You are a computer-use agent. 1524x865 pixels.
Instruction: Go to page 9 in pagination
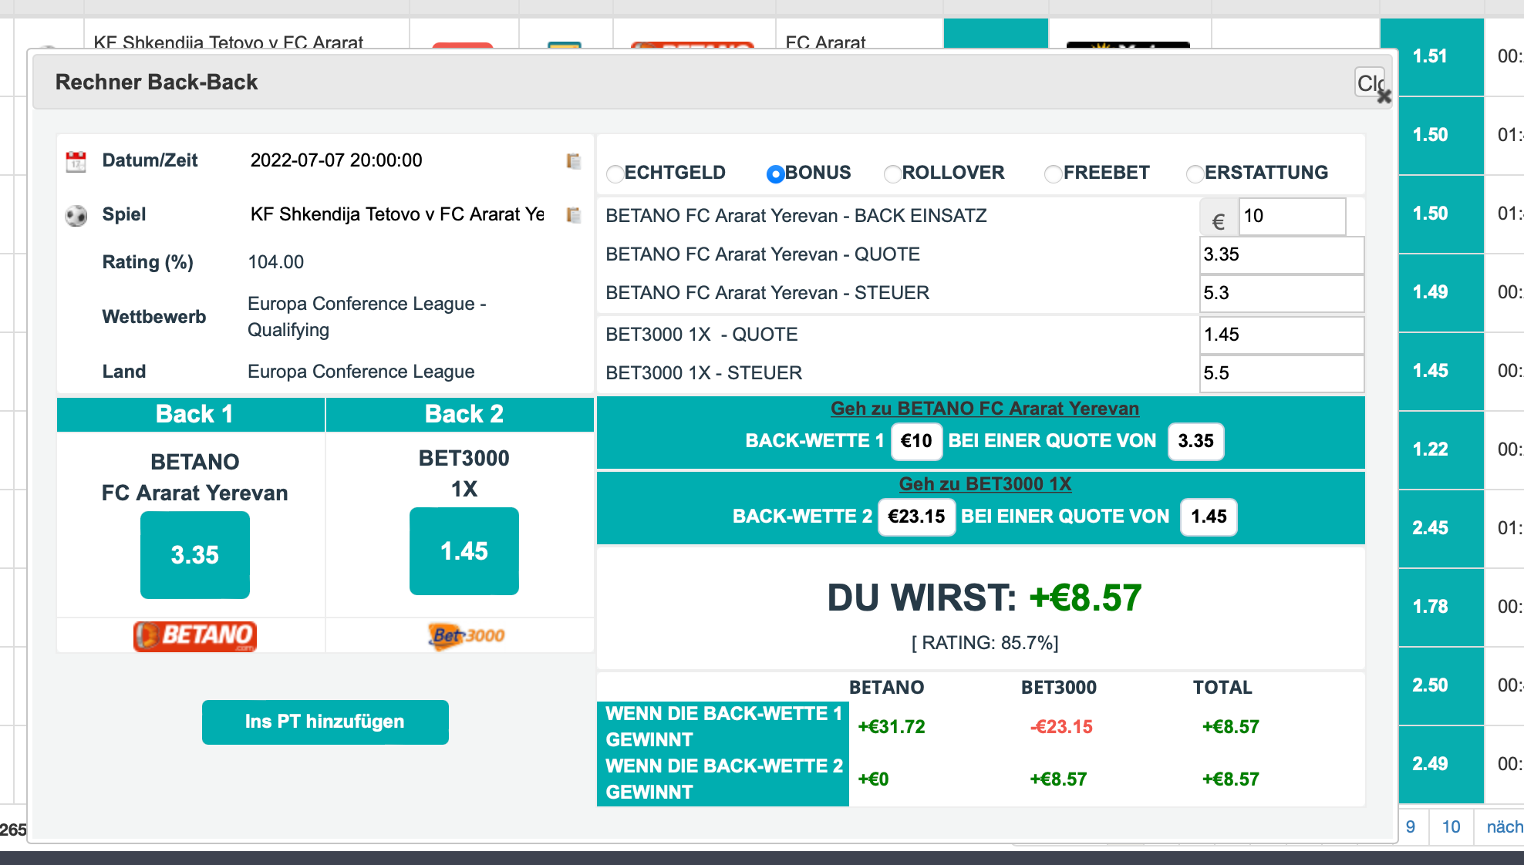tap(1411, 827)
